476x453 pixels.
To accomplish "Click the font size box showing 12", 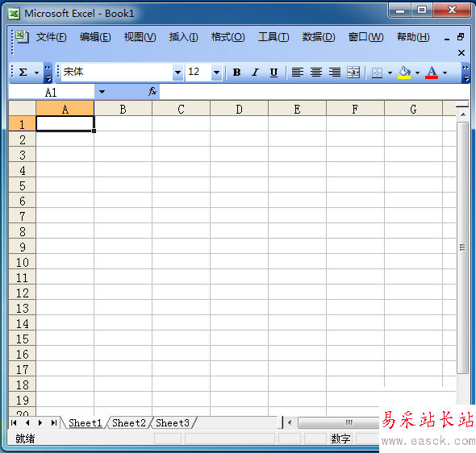I will 198,73.
